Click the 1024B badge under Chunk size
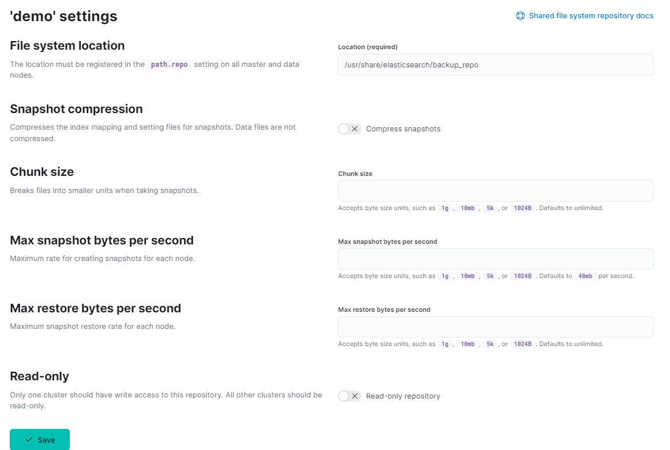 pos(523,208)
